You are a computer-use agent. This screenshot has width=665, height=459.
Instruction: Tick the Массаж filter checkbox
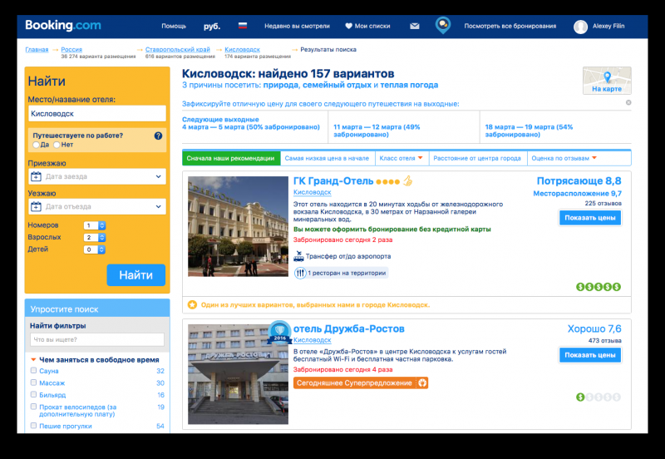[33, 382]
